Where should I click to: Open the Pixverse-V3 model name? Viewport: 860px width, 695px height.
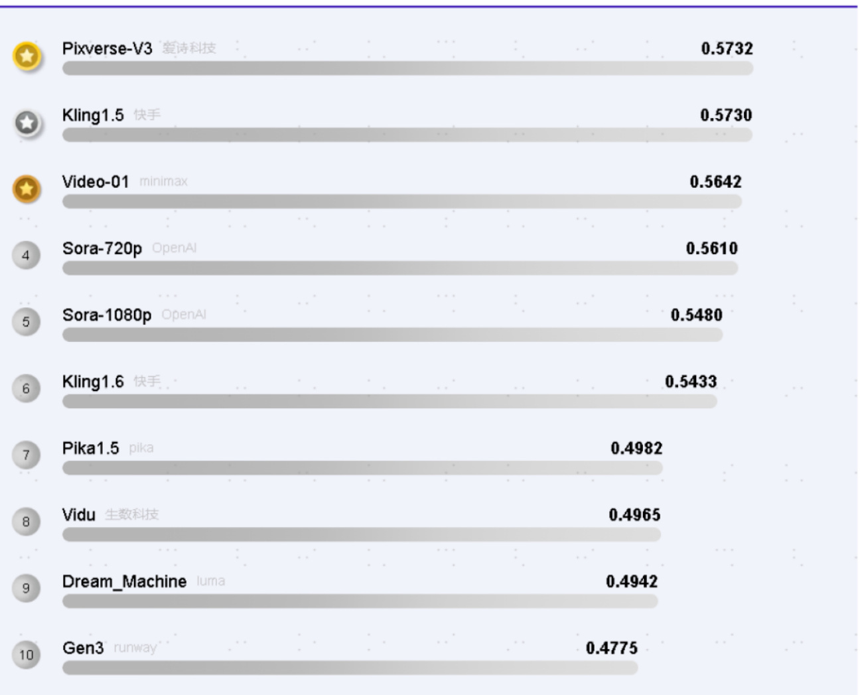coord(107,48)
